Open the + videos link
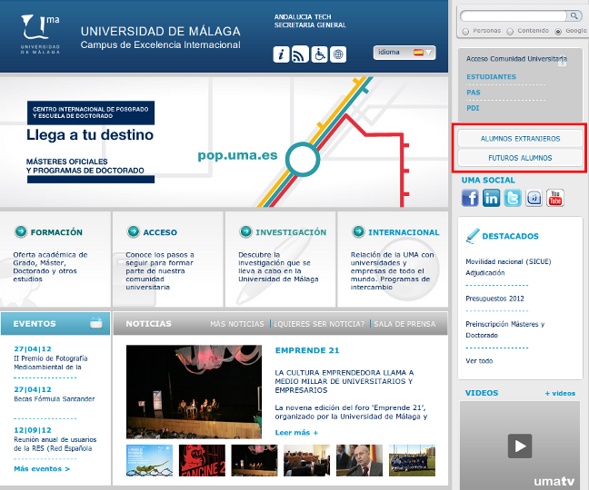Image resolution: width=589 pixels, height=490 pixels. (x=560, y=393)
